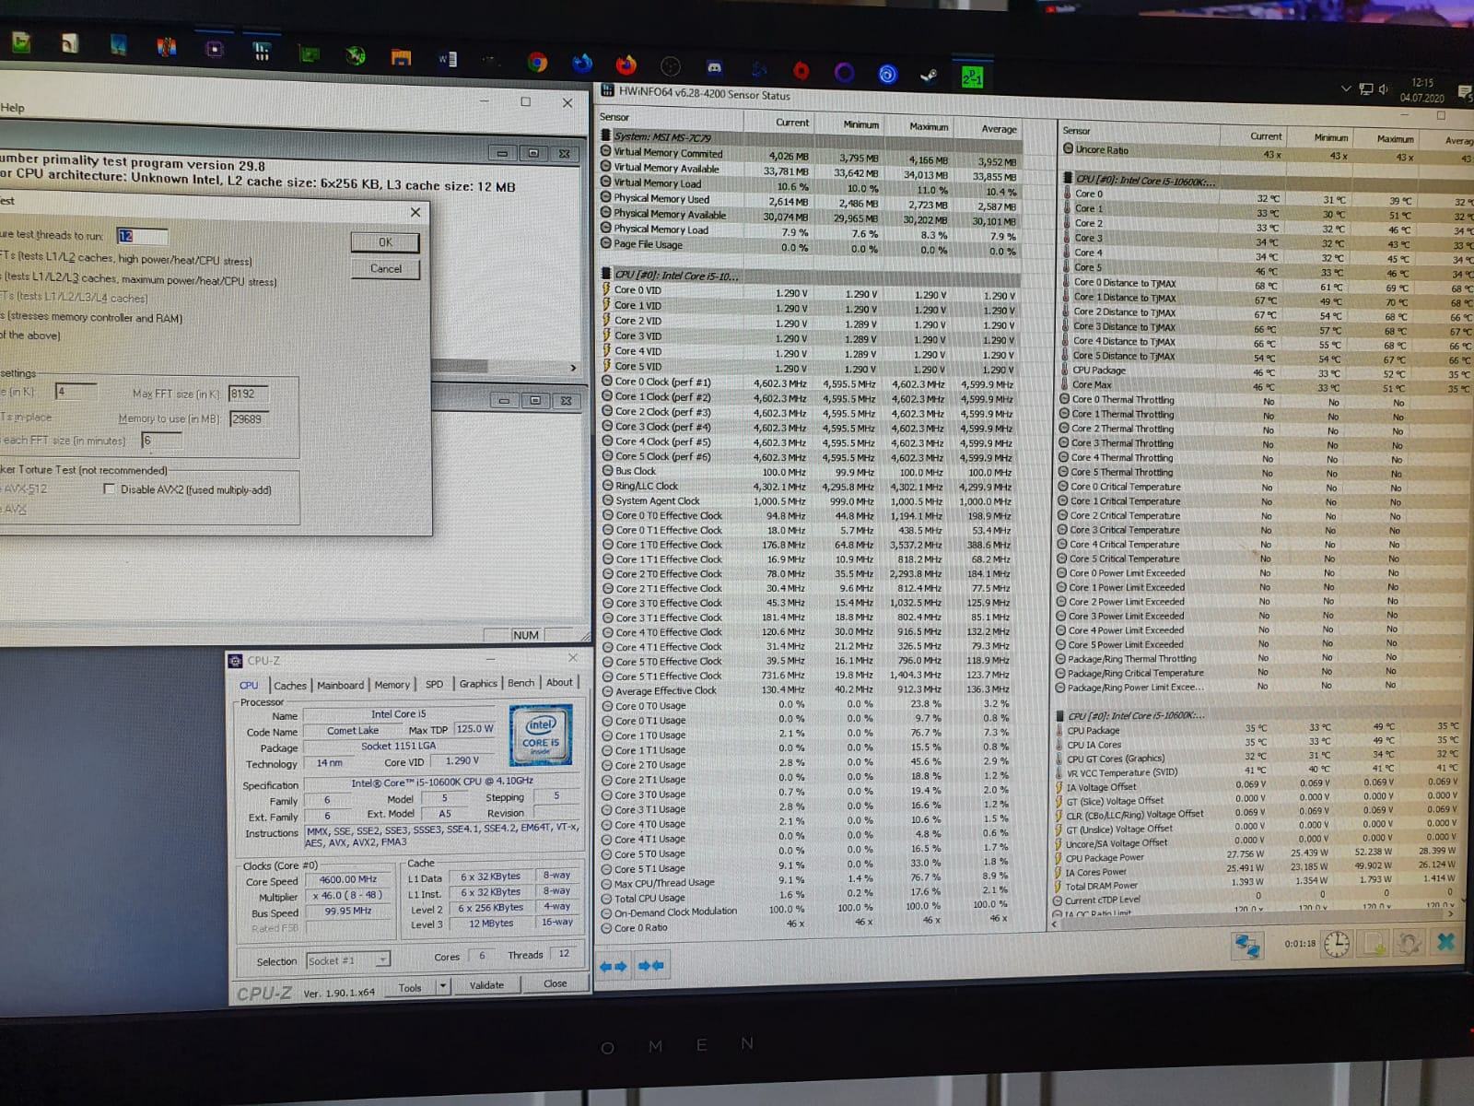The width and height of the screenshot is (1474, 1106).
Task: Click Memory to use input field
Action: (x=248, y=418)
